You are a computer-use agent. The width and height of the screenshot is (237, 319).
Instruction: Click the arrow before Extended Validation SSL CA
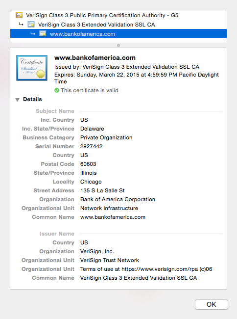pyautogui.click(x=21, y=25)
